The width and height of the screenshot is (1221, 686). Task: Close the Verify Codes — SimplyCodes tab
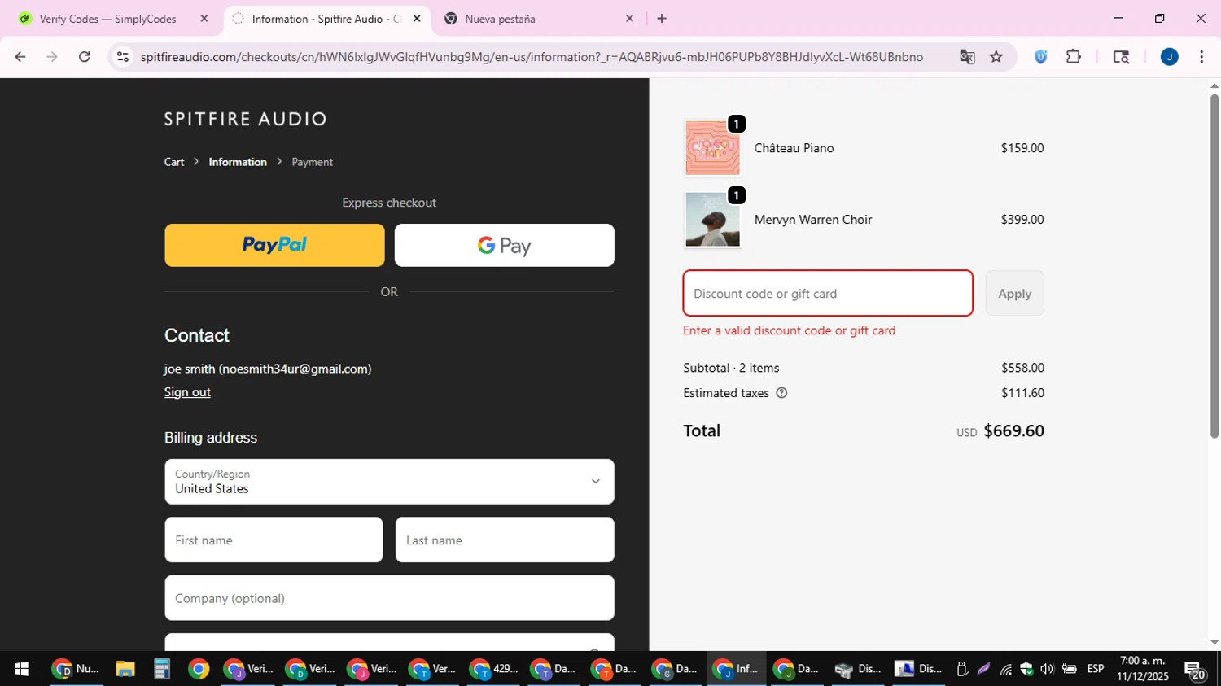pyautogui.click(x=204, y=19)
